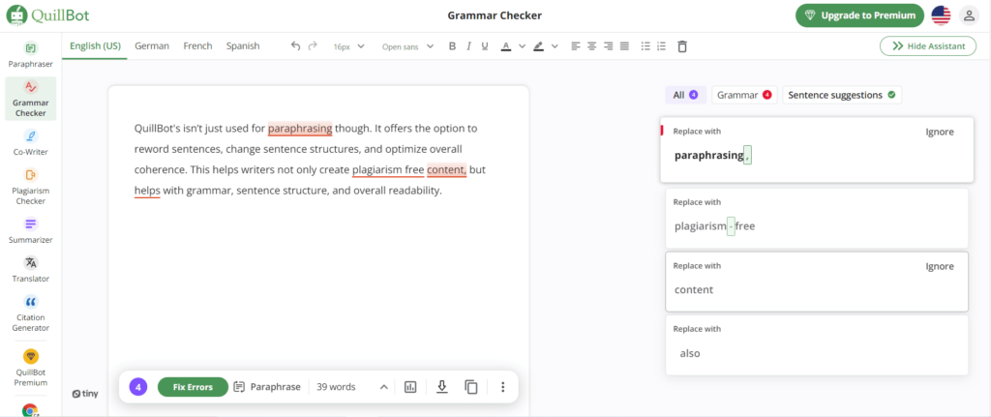Click Hide Assistant button
991x417 pixels.
click(x=928, y=45)
